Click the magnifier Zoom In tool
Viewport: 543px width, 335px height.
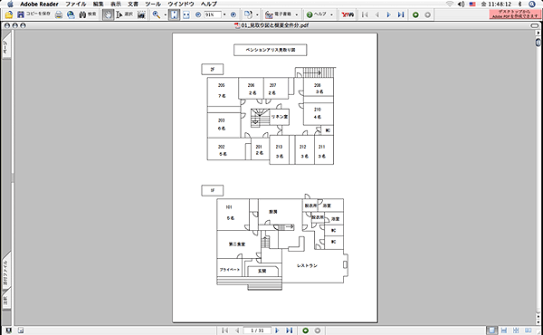157,14
